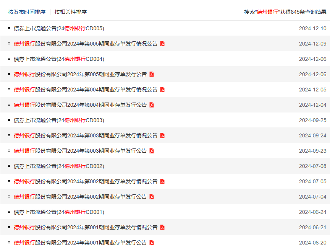330x251 pixels.
Task: Open 2024年第004期同业存单发行情况公告 link
Action: point(86,90)
